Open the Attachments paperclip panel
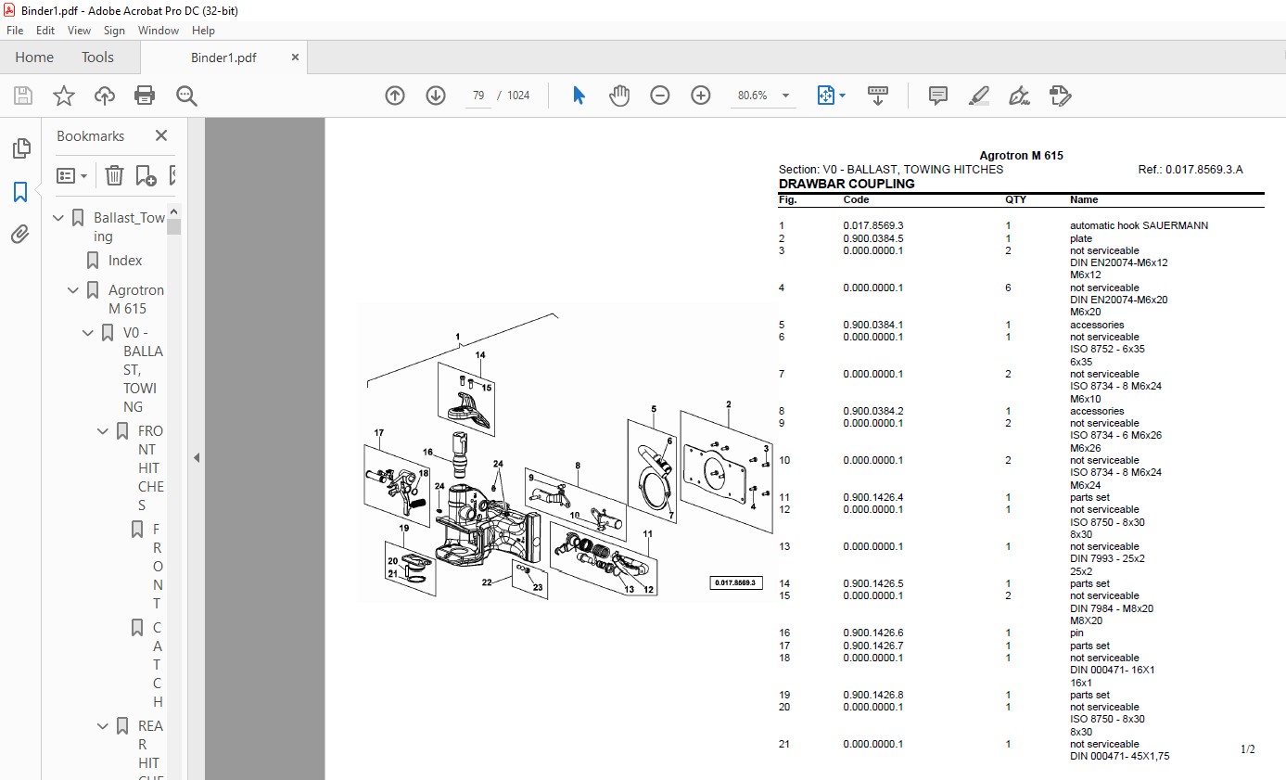This screenshot has height=780, width=1286. 20,235
